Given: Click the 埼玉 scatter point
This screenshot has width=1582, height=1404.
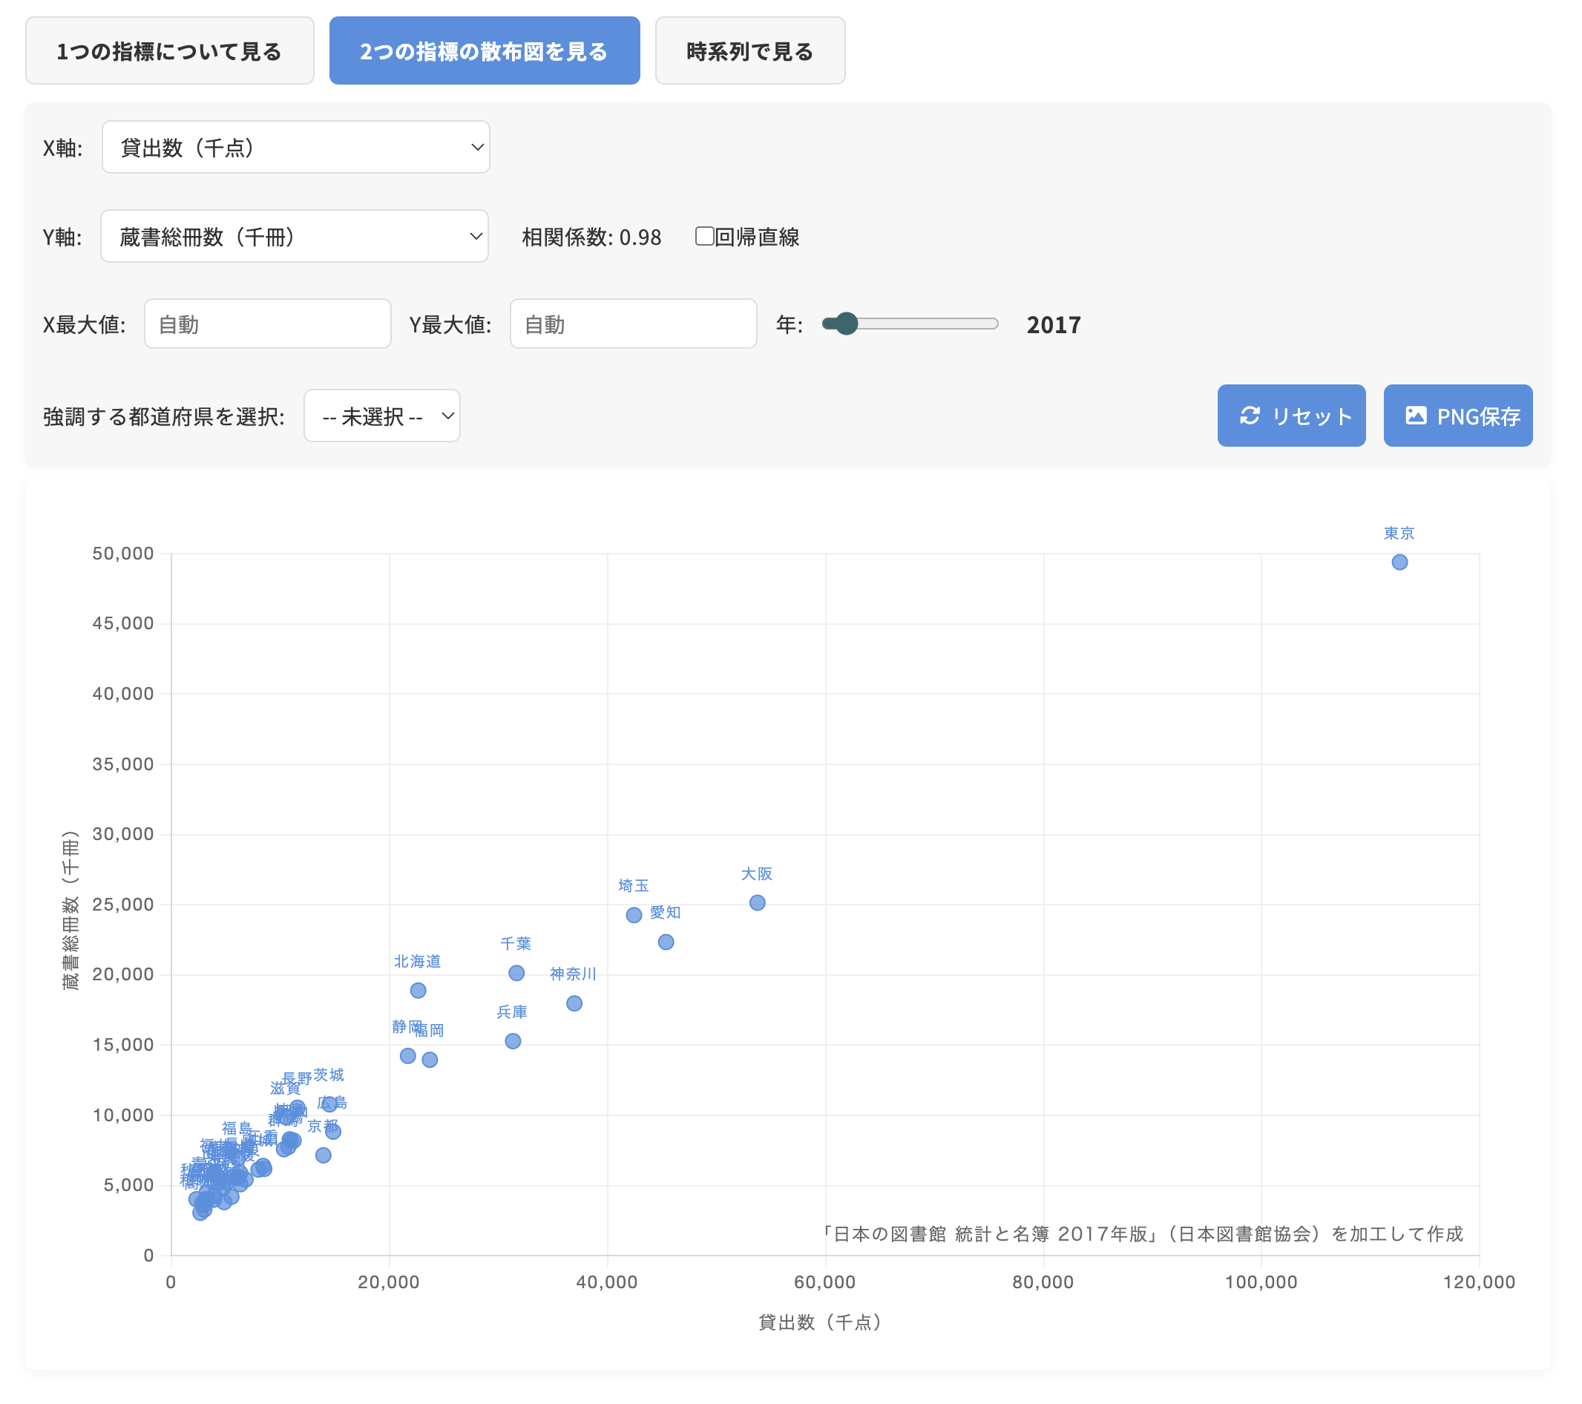Looking at the screenshot, I should click(x=633, y=915).
